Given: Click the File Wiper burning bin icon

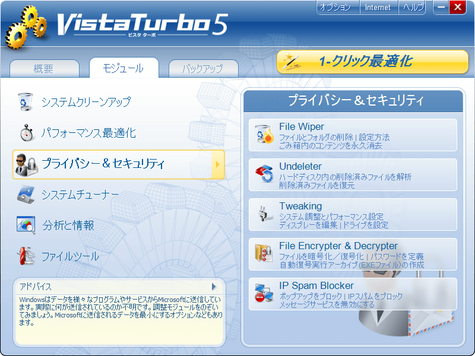Looking at the screenshot, I should pos(264,134).
